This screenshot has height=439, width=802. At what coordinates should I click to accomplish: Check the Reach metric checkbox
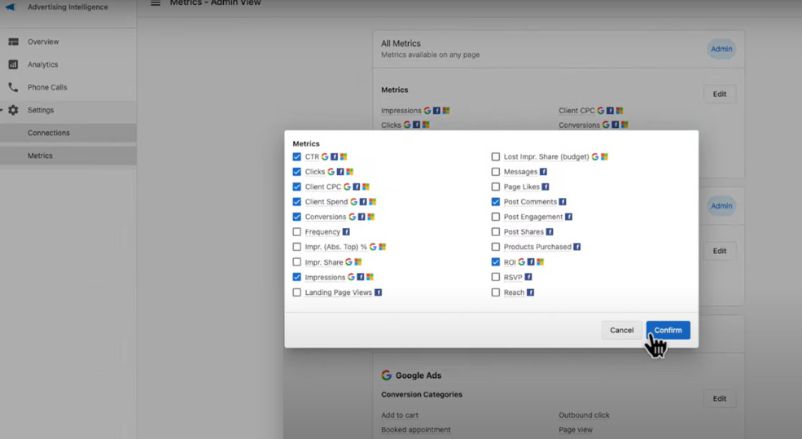496,292
